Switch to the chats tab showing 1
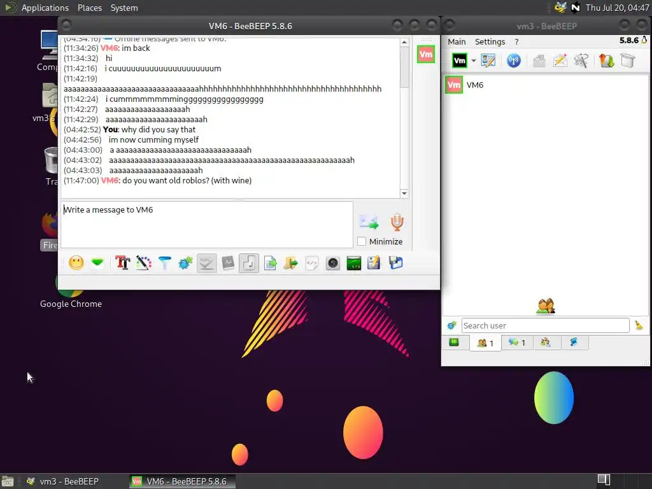The height and width of the screenshot is (489, 652). (x=517, y=343)
